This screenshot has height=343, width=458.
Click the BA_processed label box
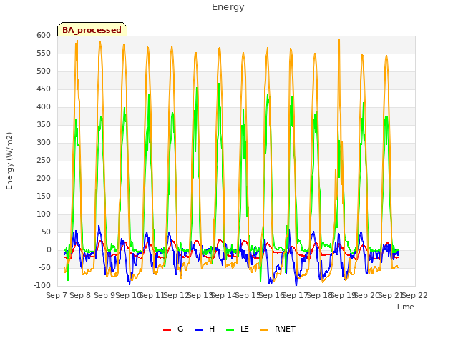[92, 29]
